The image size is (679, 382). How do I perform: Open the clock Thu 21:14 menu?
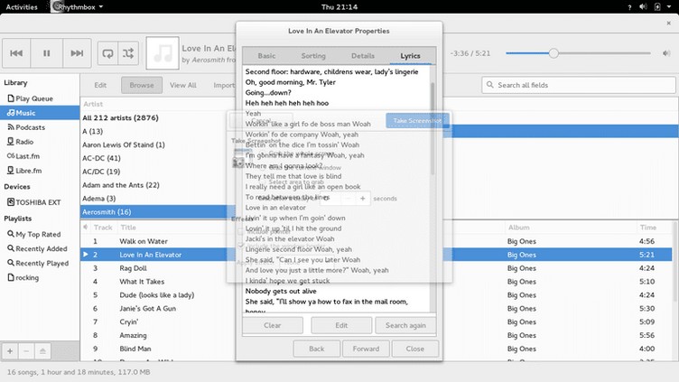339,7
